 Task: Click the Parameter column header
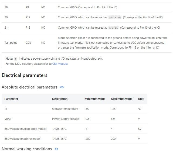pyautogui.click(x=11, y=99)
